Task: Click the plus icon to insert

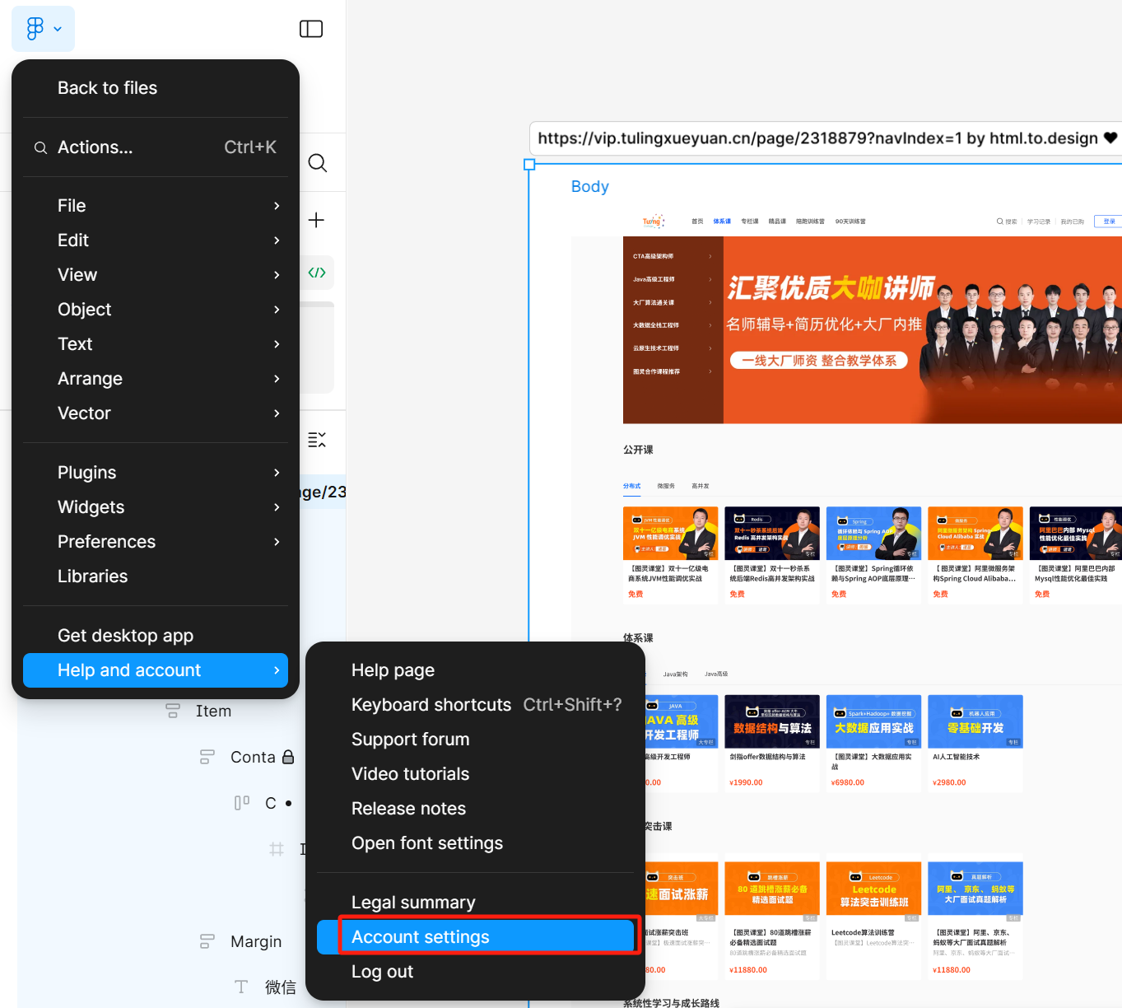Action: tap(317, 219)
